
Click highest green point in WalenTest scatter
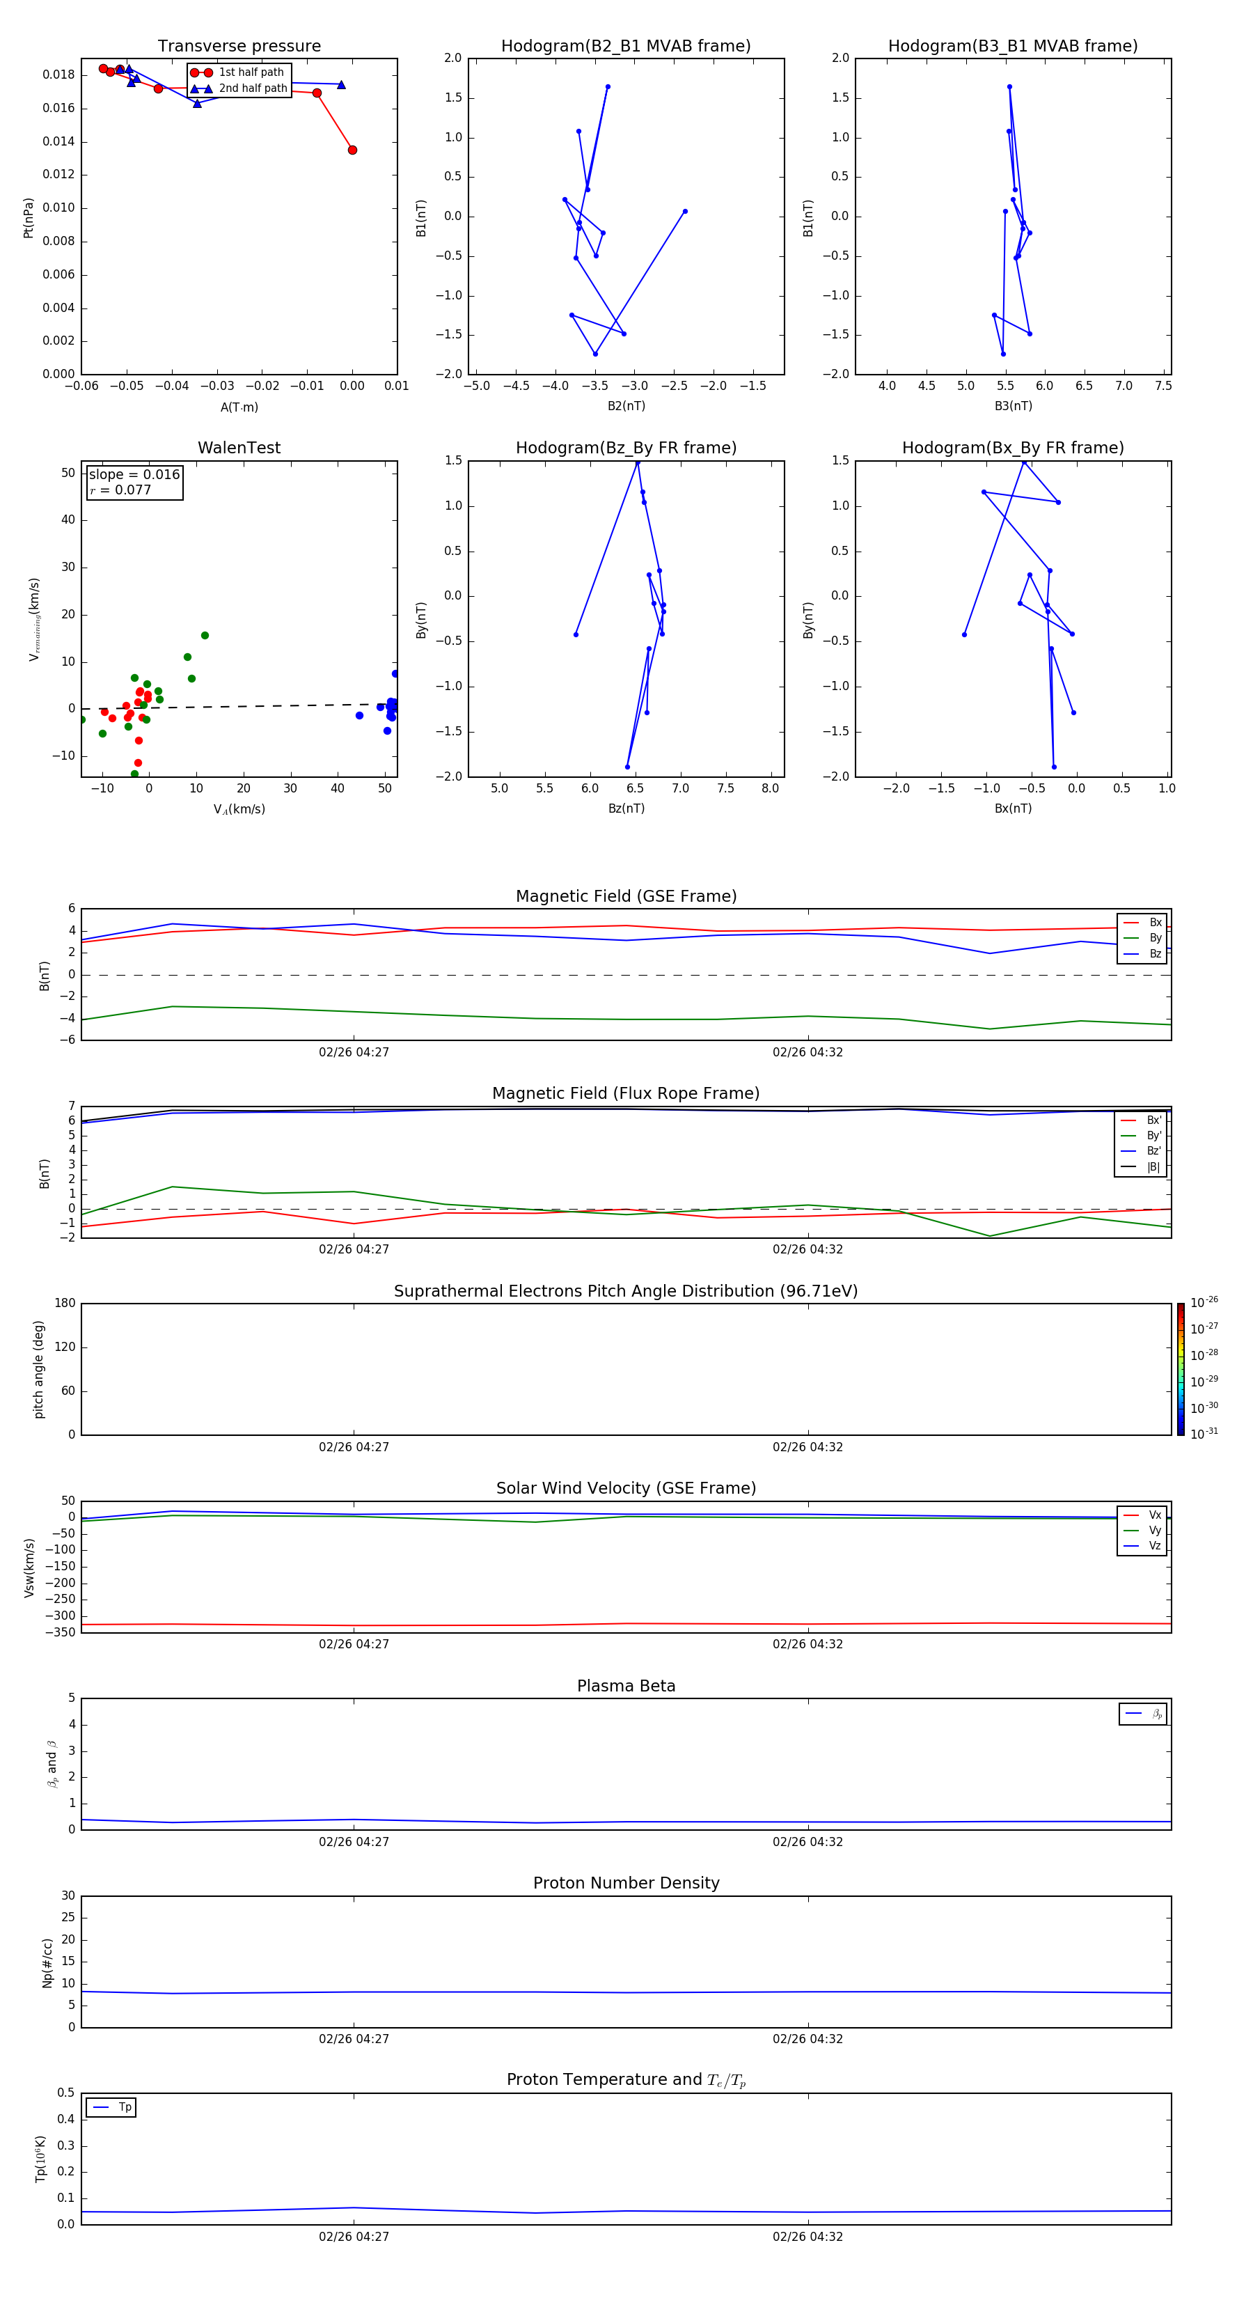tap(205, 636)
